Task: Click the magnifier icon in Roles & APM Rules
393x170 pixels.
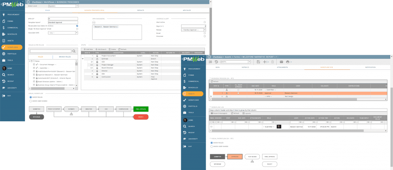Action: click(x=74, y=51)
